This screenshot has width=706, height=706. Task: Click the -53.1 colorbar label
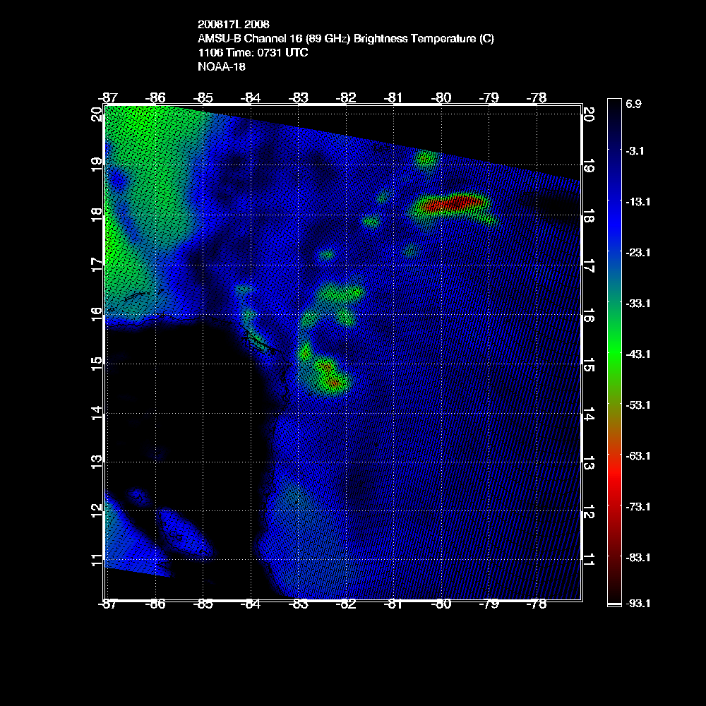tap(638, 405)
